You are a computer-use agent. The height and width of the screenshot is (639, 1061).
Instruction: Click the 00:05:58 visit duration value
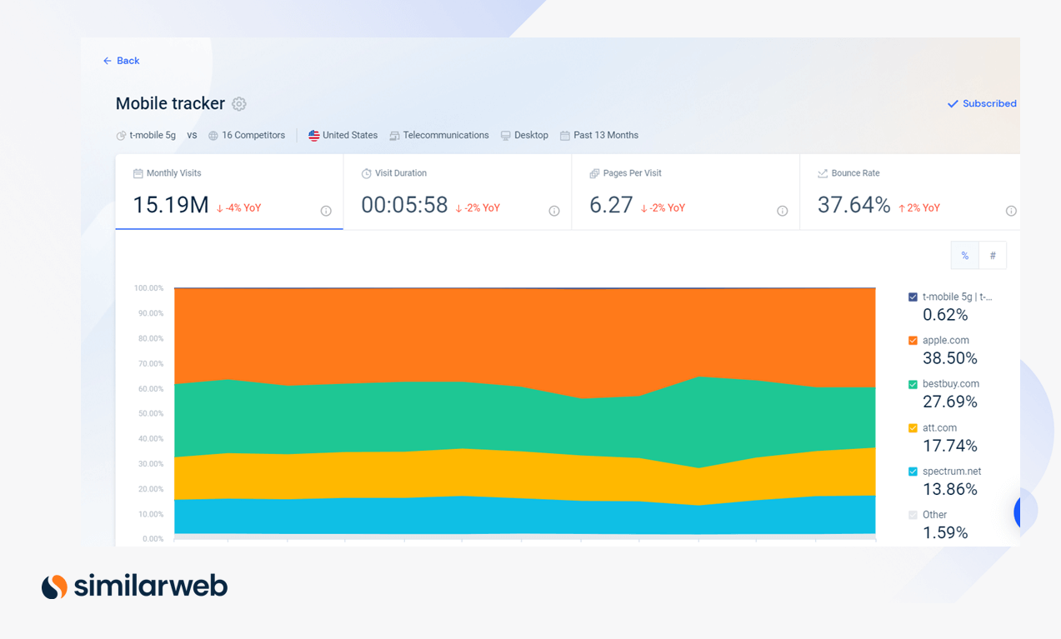click(x=404, y=205)
